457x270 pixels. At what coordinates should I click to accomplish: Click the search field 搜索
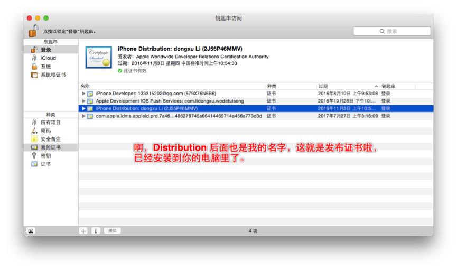click(391, 31)
